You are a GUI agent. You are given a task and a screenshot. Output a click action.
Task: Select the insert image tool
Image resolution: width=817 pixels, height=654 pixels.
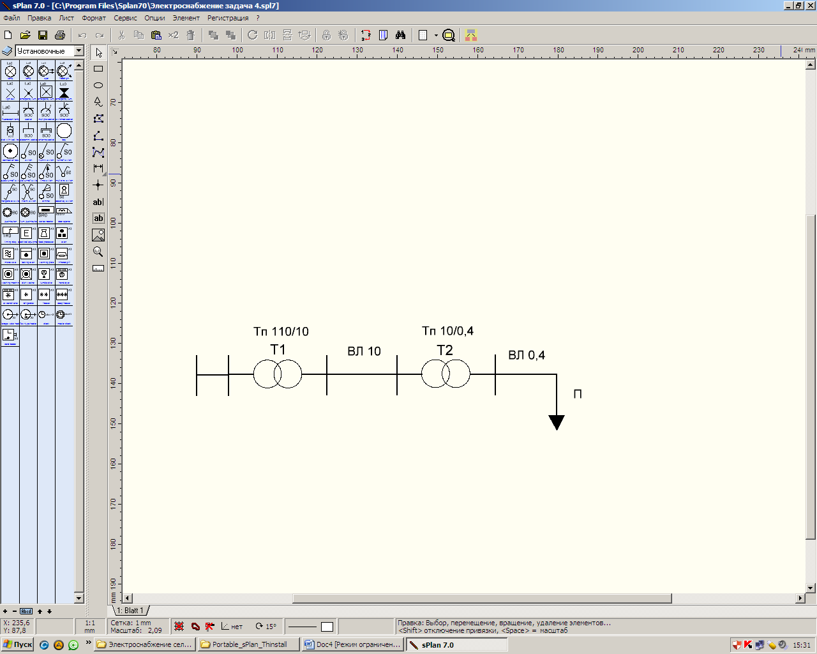pyautogui.click(x=98, y=235)
